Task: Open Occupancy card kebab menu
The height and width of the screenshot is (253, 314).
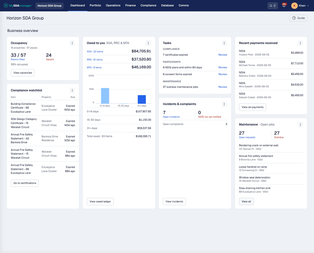Action: coord(72,43)
